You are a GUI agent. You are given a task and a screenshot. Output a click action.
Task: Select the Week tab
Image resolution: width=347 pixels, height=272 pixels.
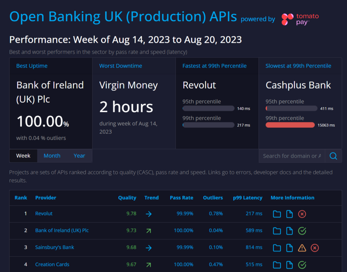pos(23,156)
